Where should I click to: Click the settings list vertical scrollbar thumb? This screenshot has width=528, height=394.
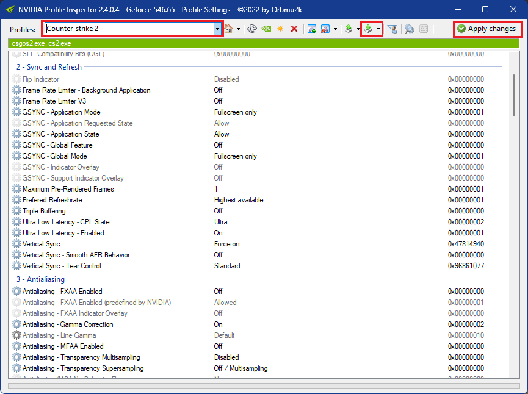click(x=514, y=96)
